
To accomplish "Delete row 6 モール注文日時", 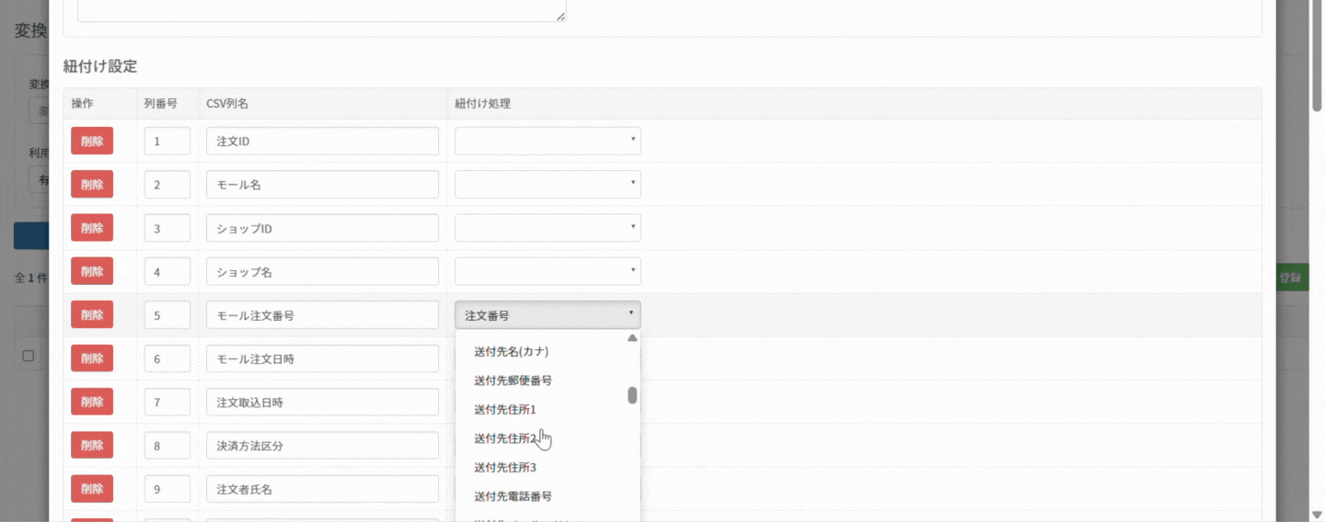I will click(x=92, y=358).
